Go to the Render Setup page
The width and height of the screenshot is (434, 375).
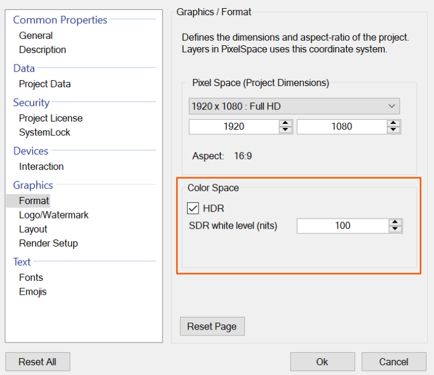point(48,244)
